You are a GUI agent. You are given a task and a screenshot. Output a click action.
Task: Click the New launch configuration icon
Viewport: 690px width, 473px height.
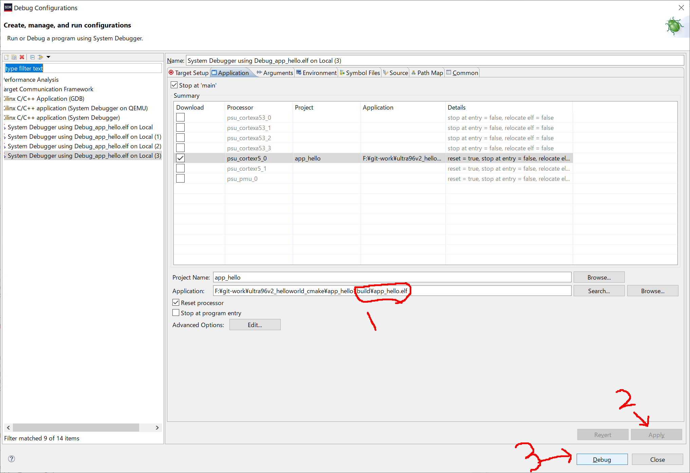tap(6, 57)
